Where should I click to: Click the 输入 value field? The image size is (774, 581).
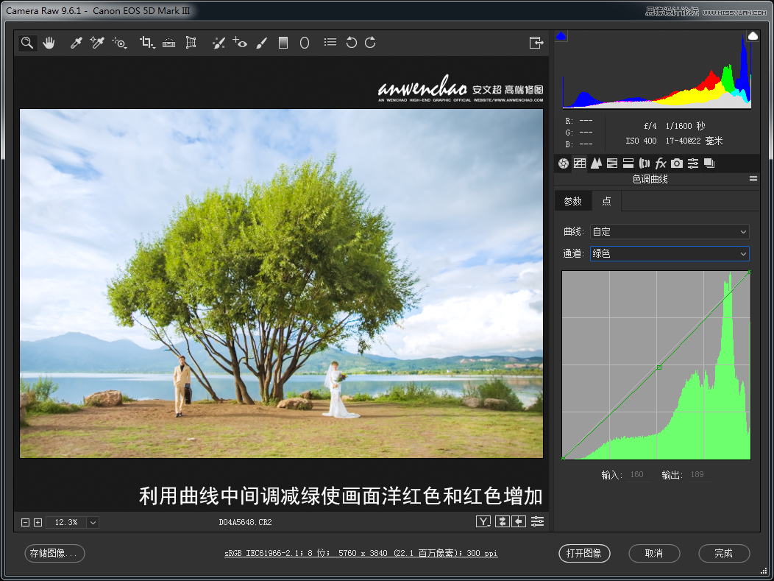coord(640,475)
